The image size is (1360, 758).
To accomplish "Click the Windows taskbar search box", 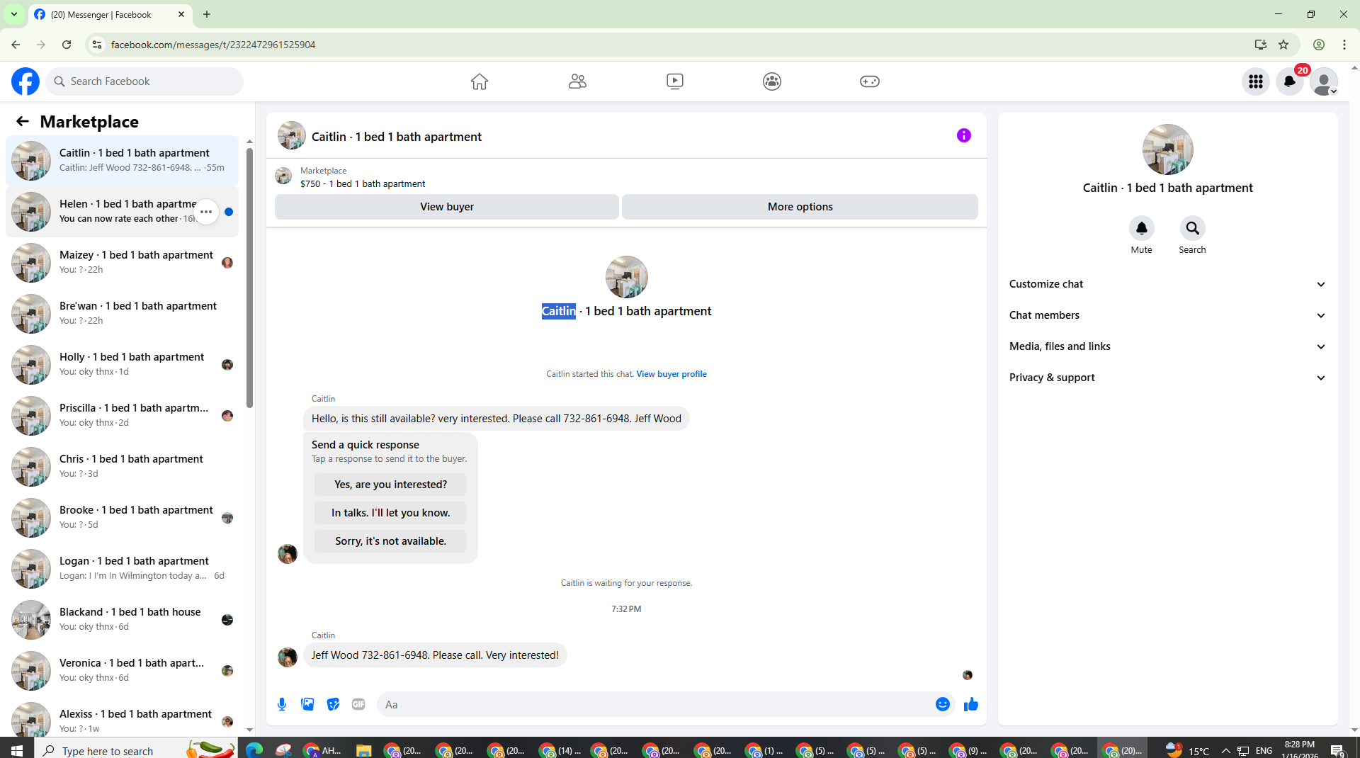I will pos(135,749).
